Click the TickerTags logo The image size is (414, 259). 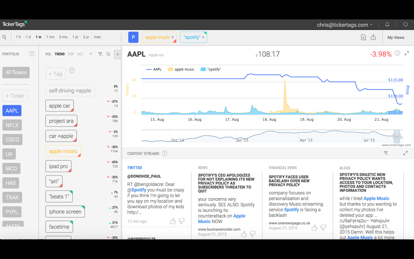(14, 24)
